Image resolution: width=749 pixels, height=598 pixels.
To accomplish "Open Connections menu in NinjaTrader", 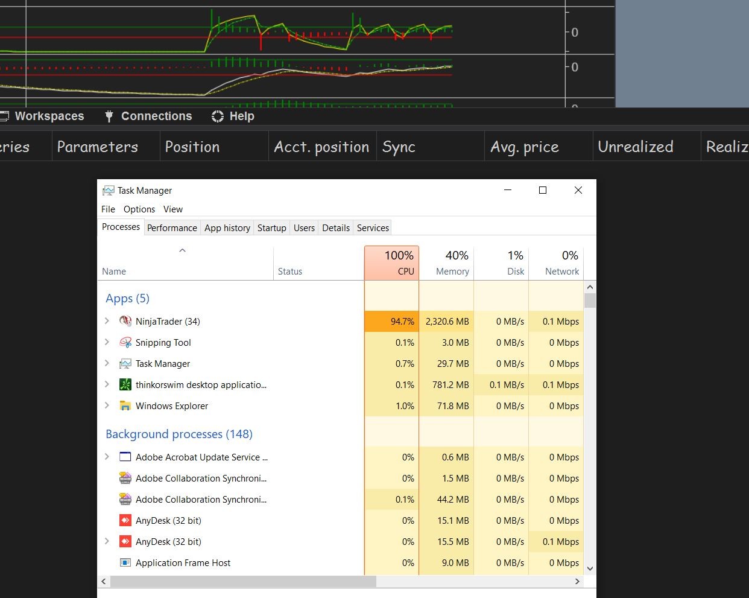I will point(156,116).
